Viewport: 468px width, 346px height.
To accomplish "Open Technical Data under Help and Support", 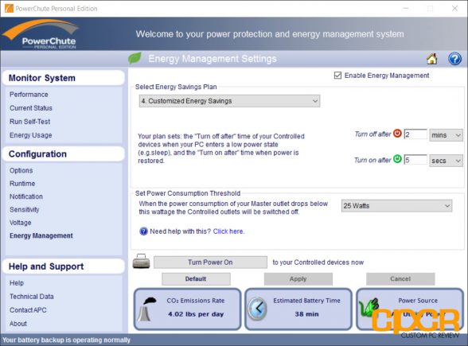I will coord(32,297).
